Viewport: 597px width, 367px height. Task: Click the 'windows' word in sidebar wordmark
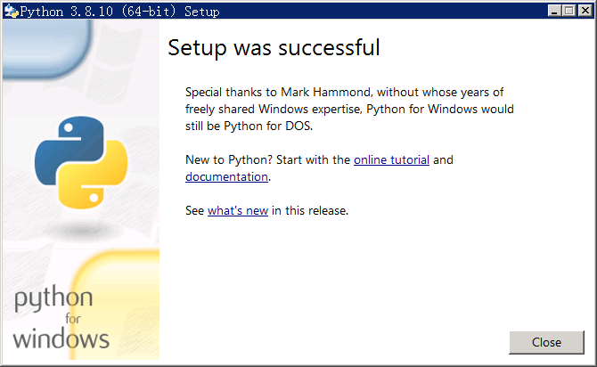61,338
